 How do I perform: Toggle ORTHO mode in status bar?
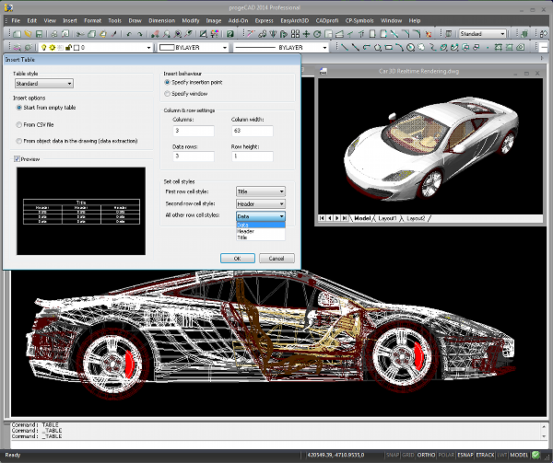click(426, 455)
